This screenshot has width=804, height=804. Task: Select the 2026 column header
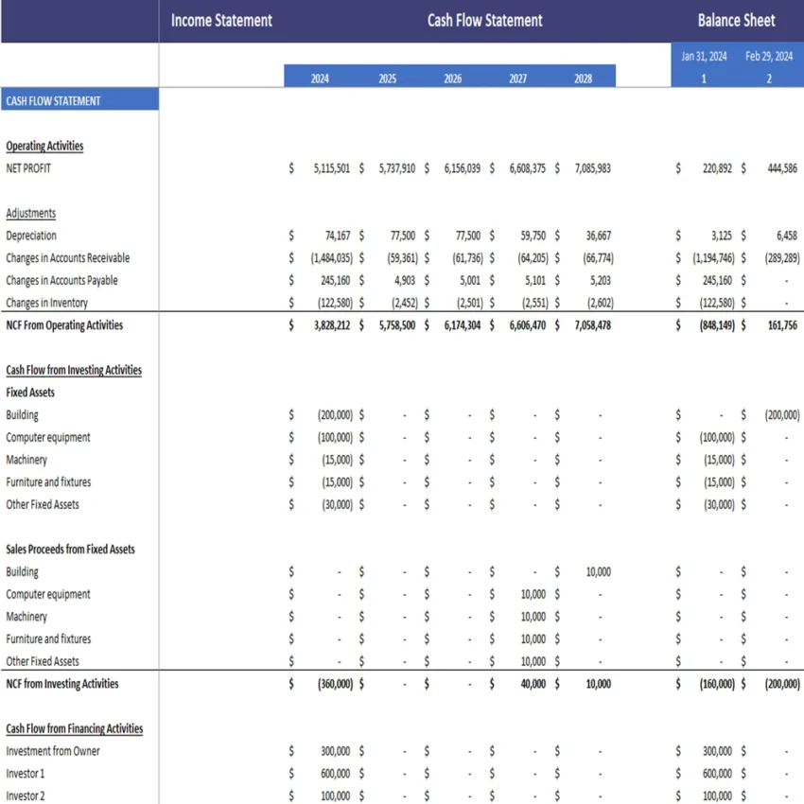tap(452, 79)
